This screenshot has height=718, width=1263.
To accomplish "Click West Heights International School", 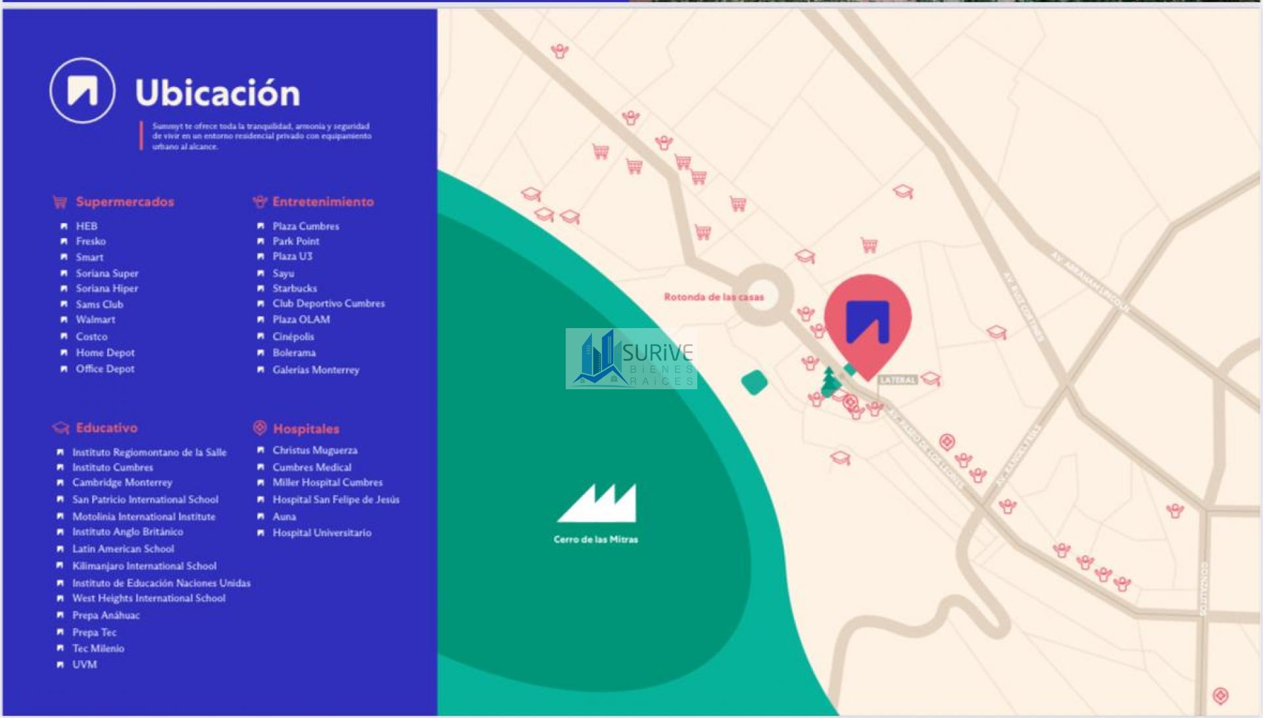I will coord(149,598).
